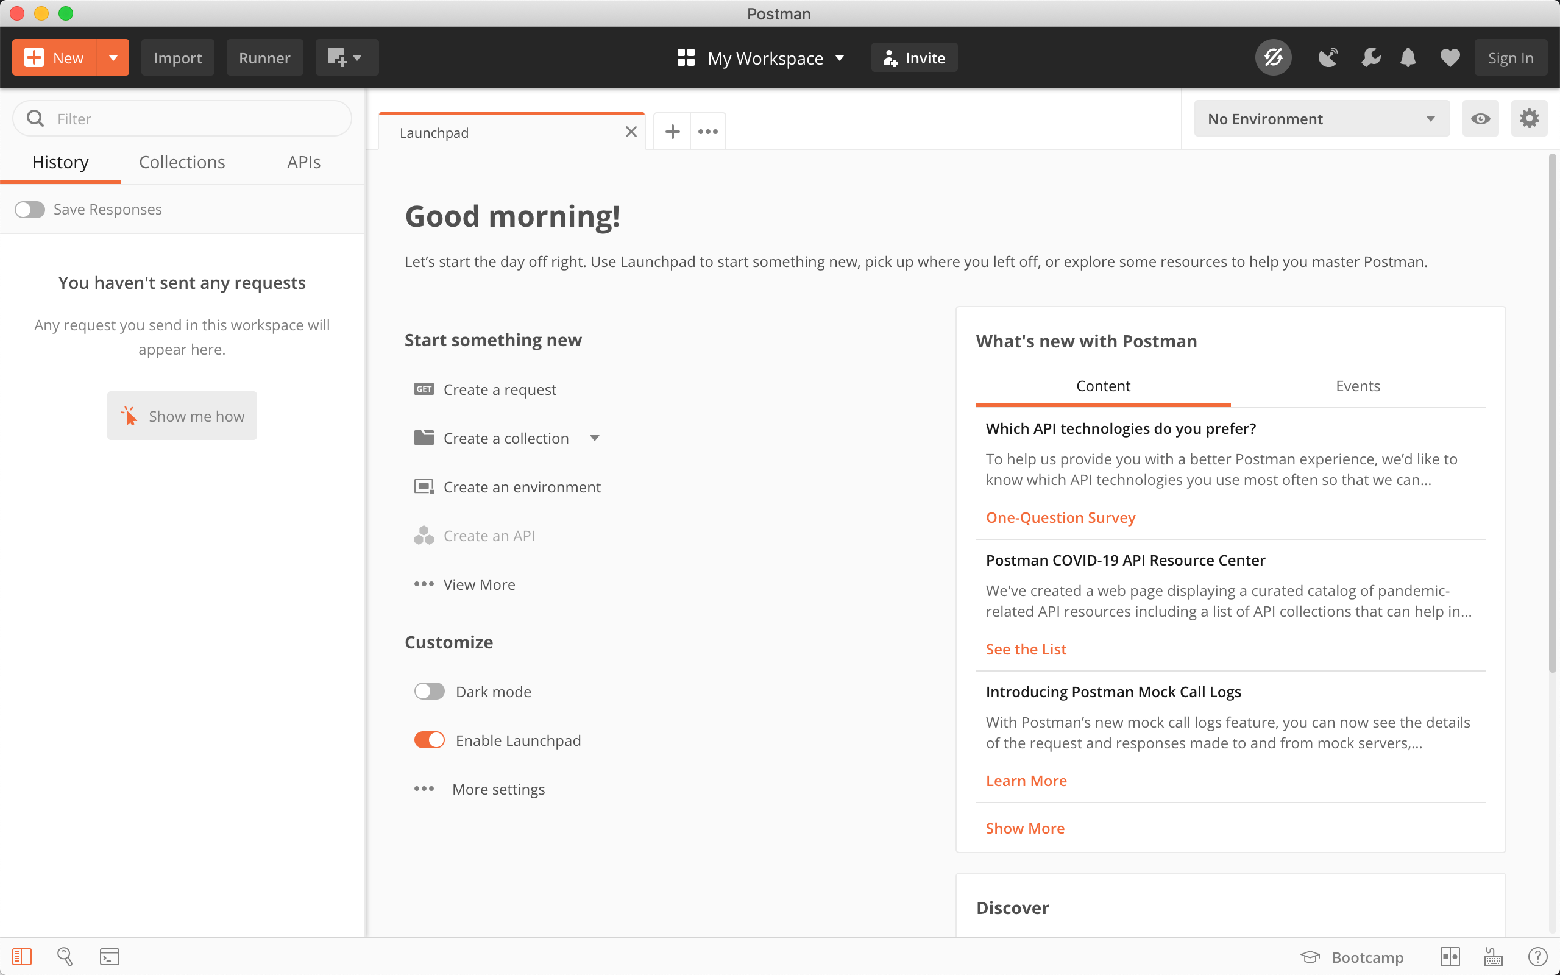Screen dimensions: 1560x975
Task: Switch to the Collections tab
Action: click(182, 163)
